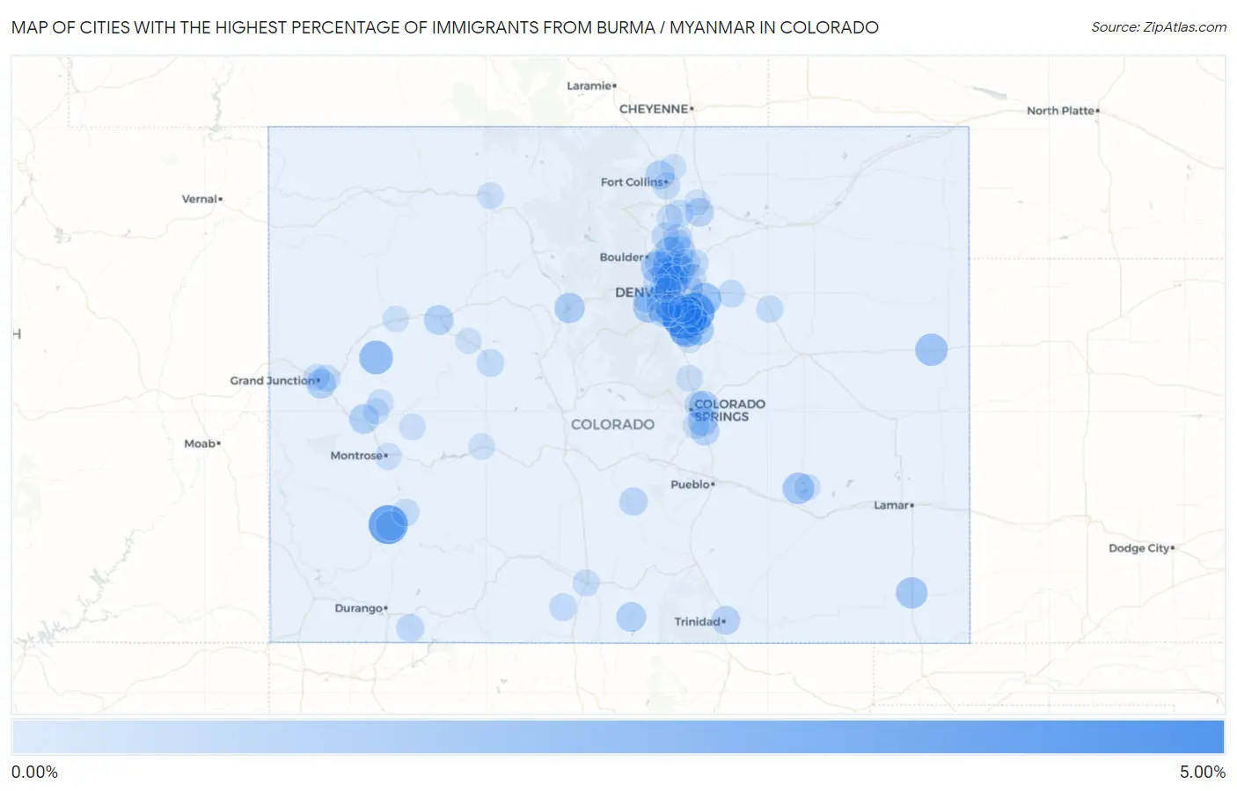Click the Dodge City label
This screenshot has width=1237, height=791.
[1140, 548]
